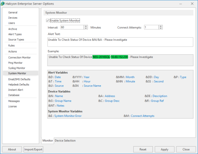Click inside the Alert Text box
The width and height of the screenshot is (198, 154).
click(120, 42)
